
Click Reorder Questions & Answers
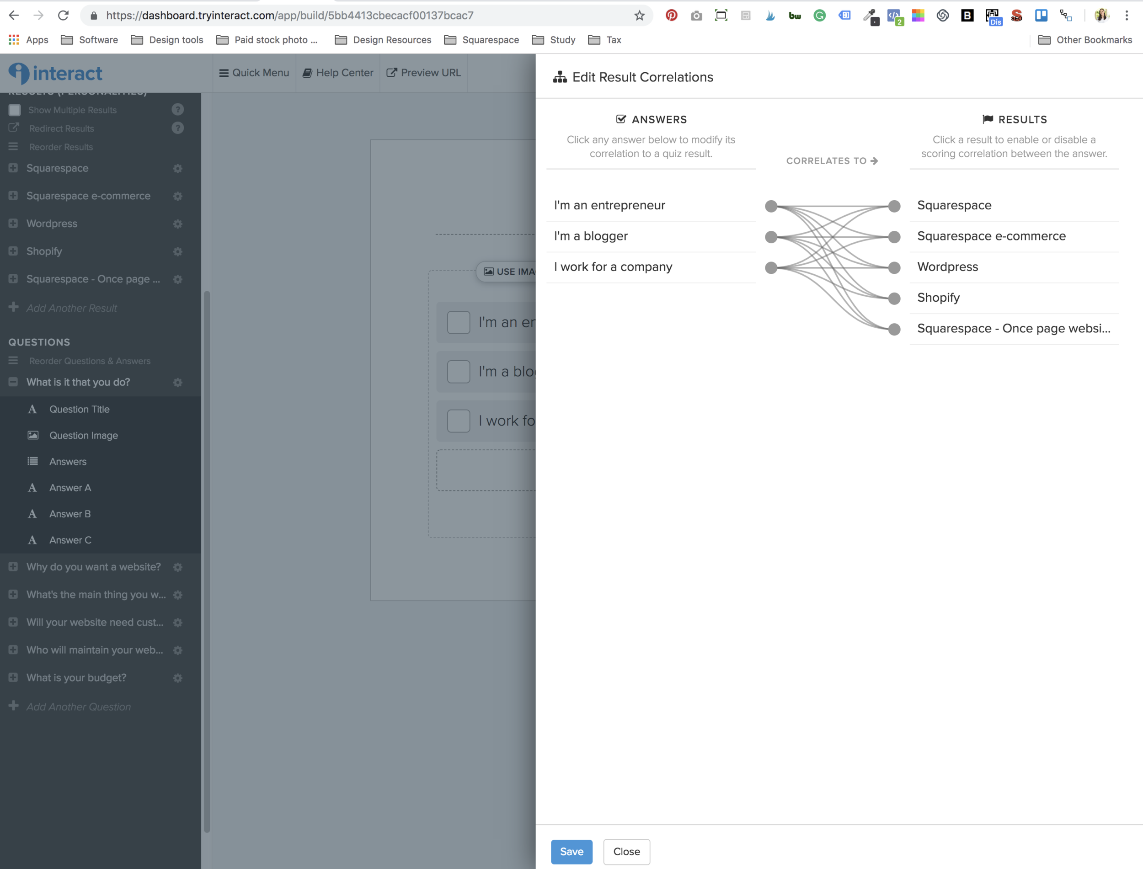(90, 361)
